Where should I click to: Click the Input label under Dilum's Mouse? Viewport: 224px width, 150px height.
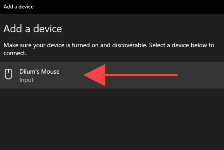[26, 80]
